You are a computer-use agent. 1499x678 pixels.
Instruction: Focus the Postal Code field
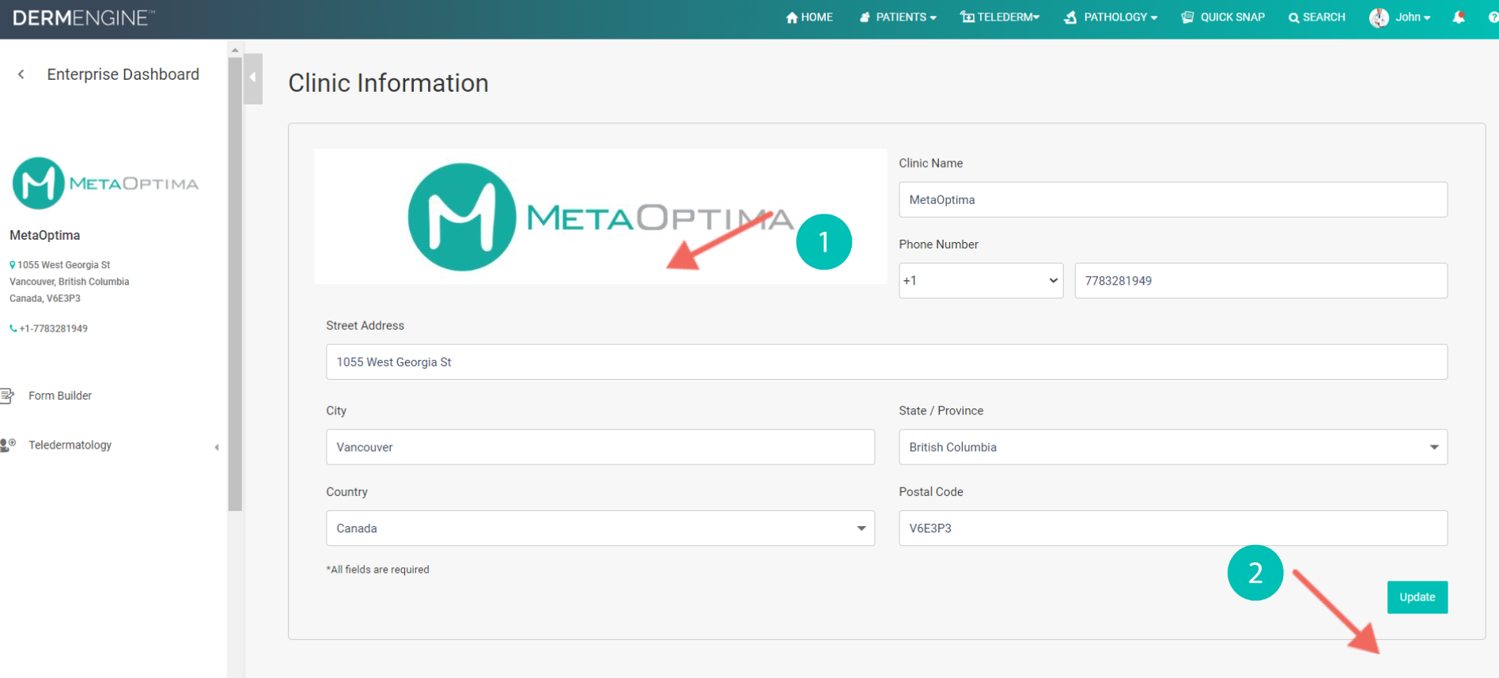1173,528
